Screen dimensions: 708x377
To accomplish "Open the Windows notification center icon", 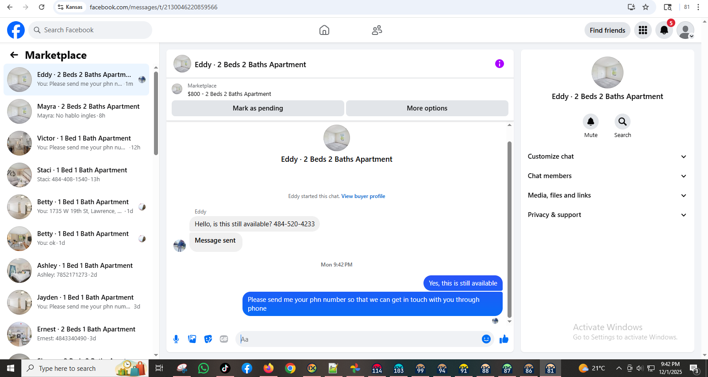I will [694, 368].
